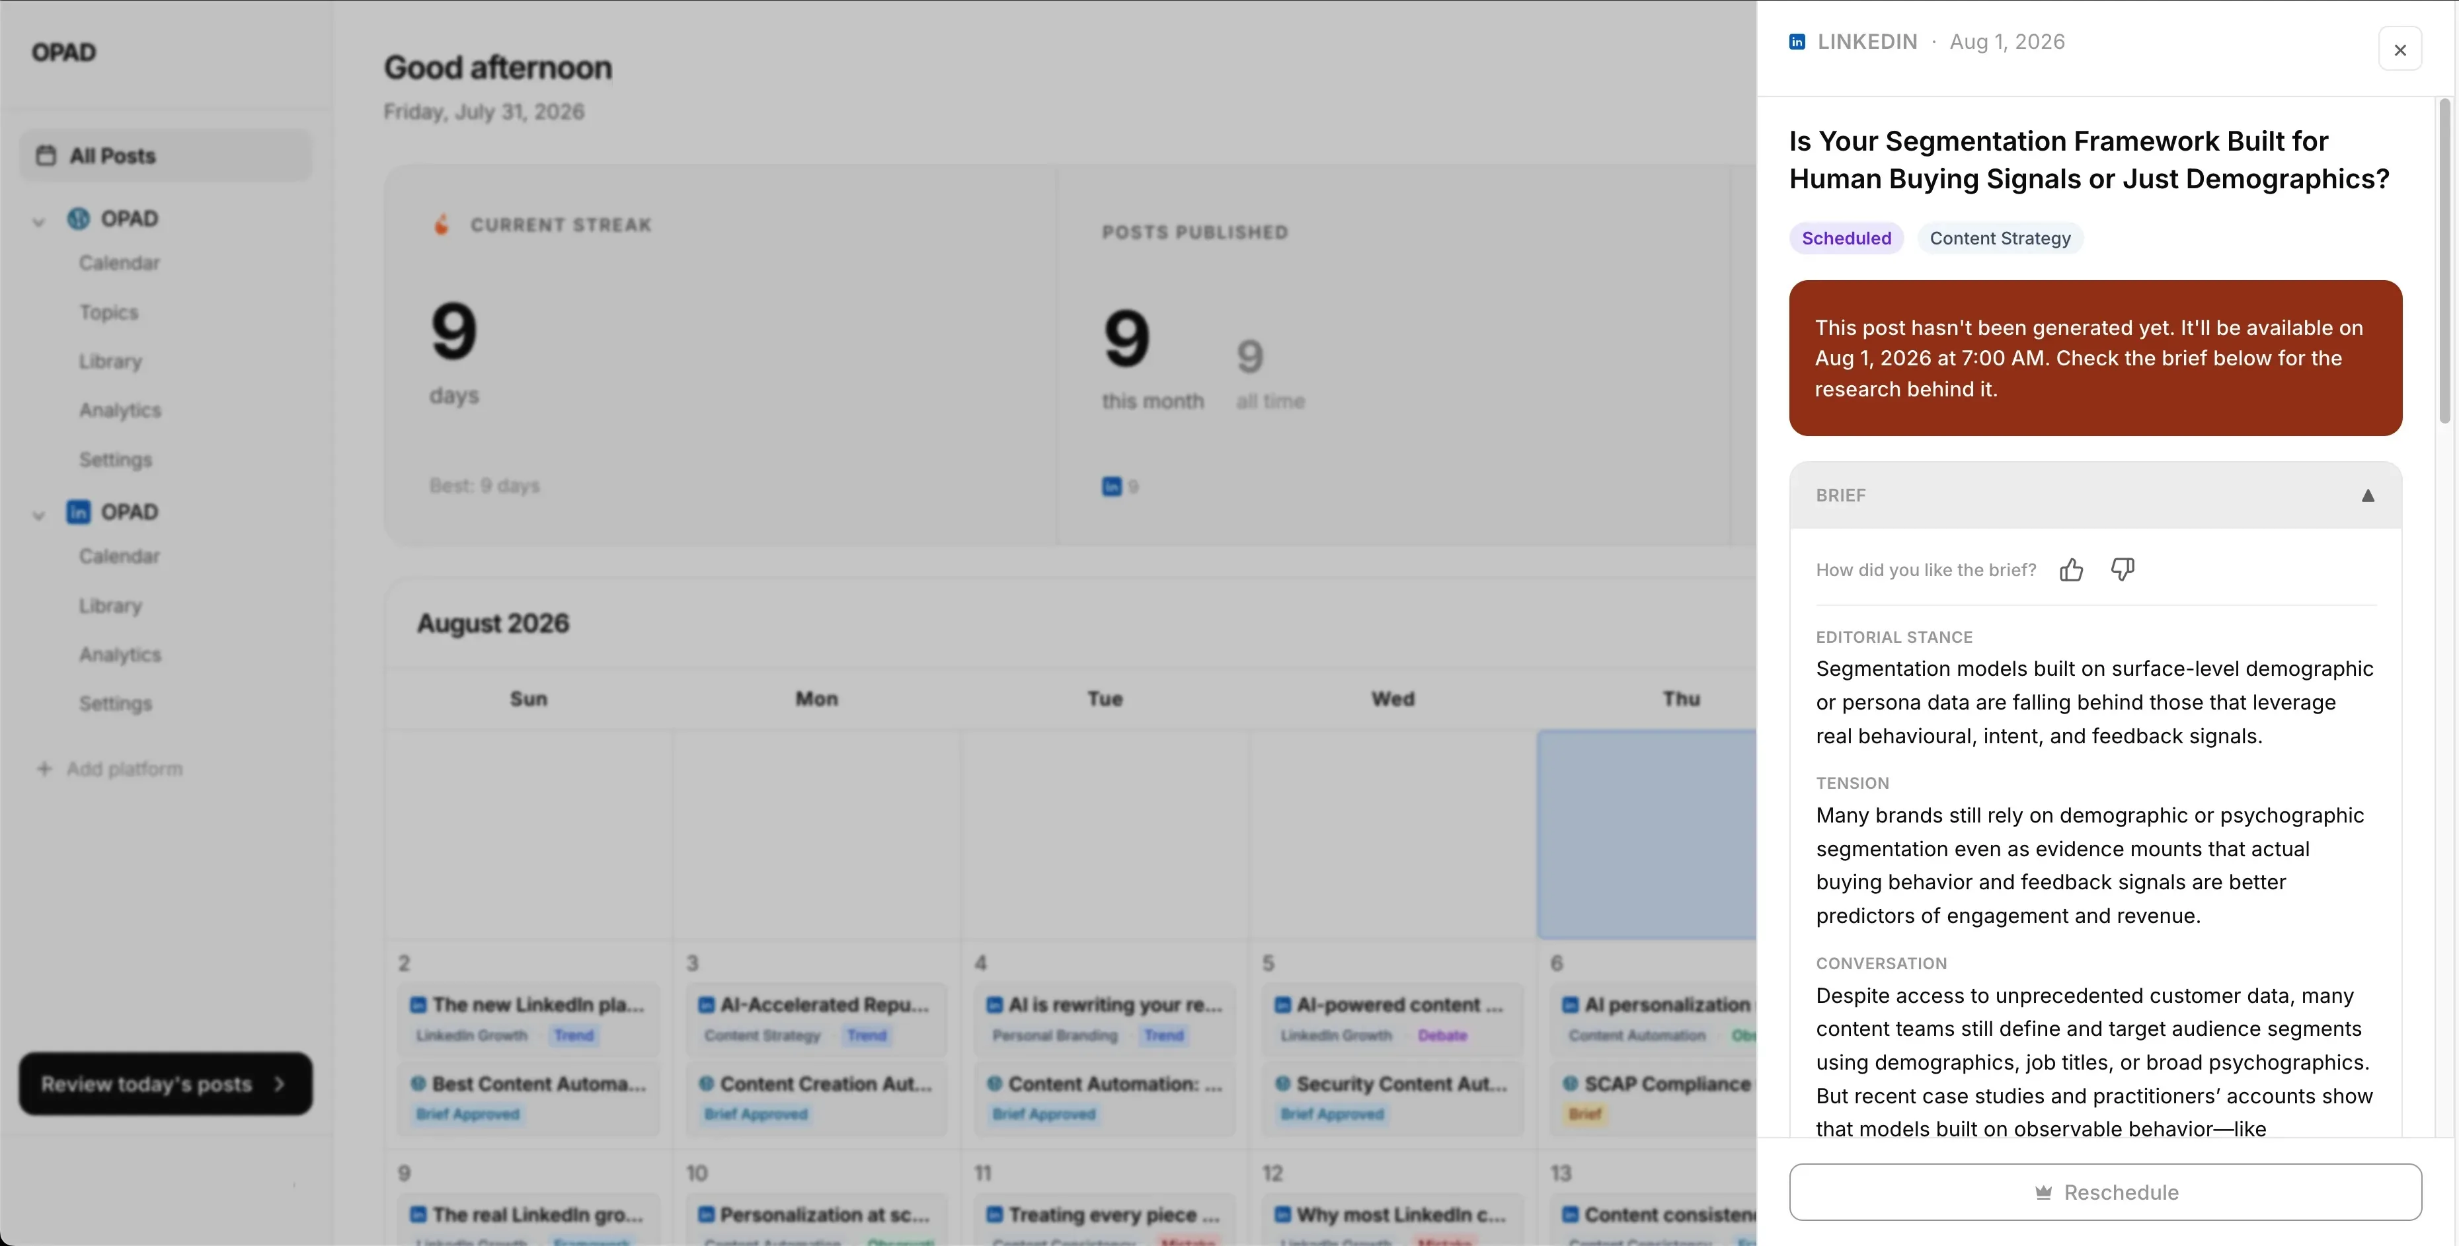Click the LinkedIn OPAD platform icon
Image resolution: width=2459 pixels, height=1246 pixels.
(78, 512)
